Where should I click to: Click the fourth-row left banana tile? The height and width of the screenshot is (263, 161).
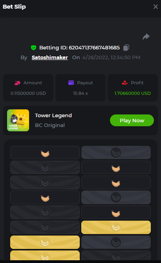[45, 197]
